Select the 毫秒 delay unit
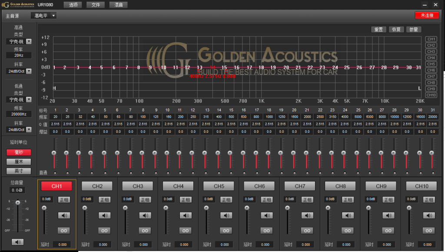Screen dimensions: 445x252 pos(19,152)
